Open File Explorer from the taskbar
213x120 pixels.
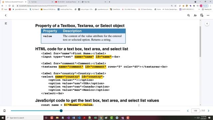pos(57,118)
